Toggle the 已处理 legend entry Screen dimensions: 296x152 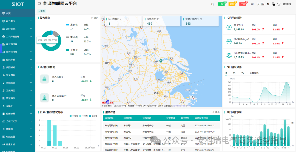93,116
